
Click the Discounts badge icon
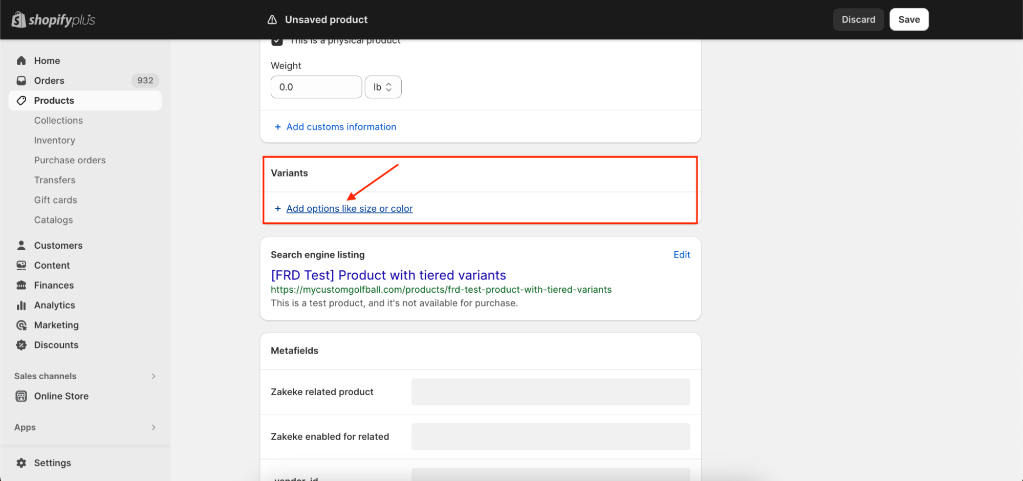point(21,345)
